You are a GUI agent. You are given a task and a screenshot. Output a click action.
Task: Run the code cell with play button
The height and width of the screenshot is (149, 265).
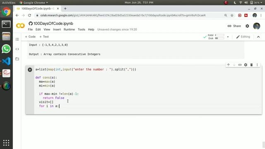(30, 70)
